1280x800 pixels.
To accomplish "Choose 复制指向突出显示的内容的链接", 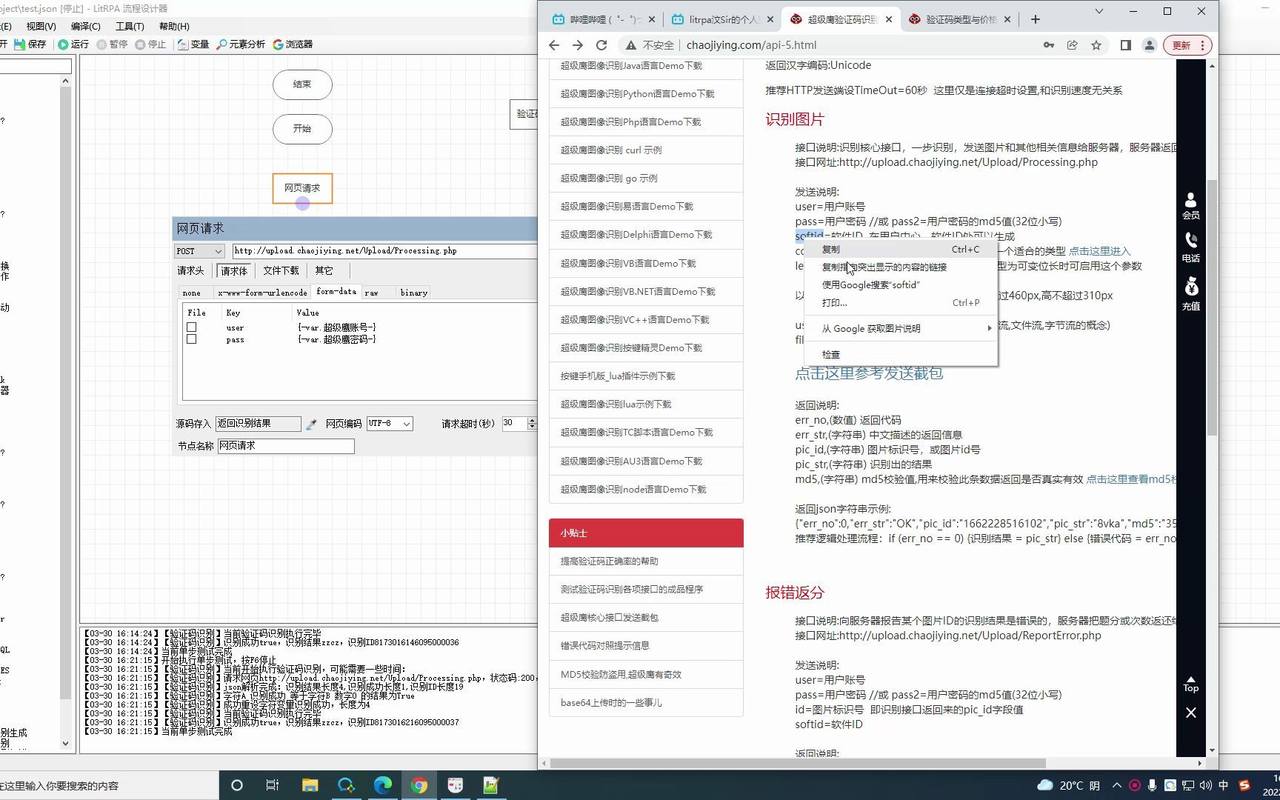I will coord(901,267).
